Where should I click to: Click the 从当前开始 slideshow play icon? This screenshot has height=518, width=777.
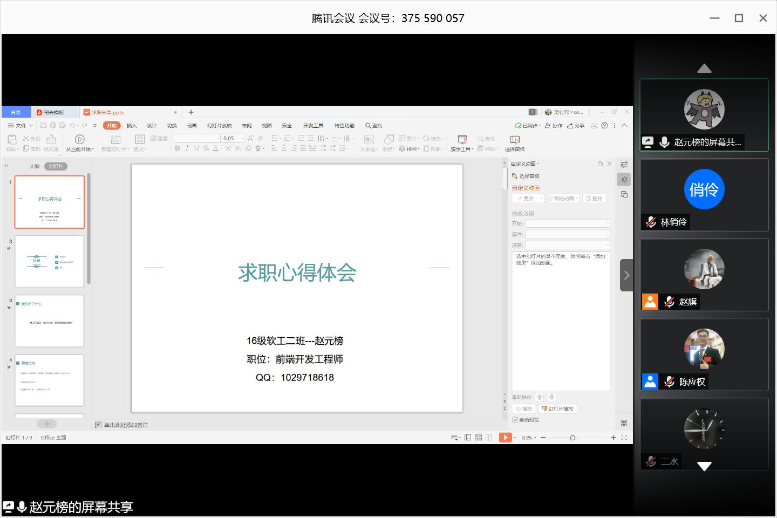pos(79,139)
